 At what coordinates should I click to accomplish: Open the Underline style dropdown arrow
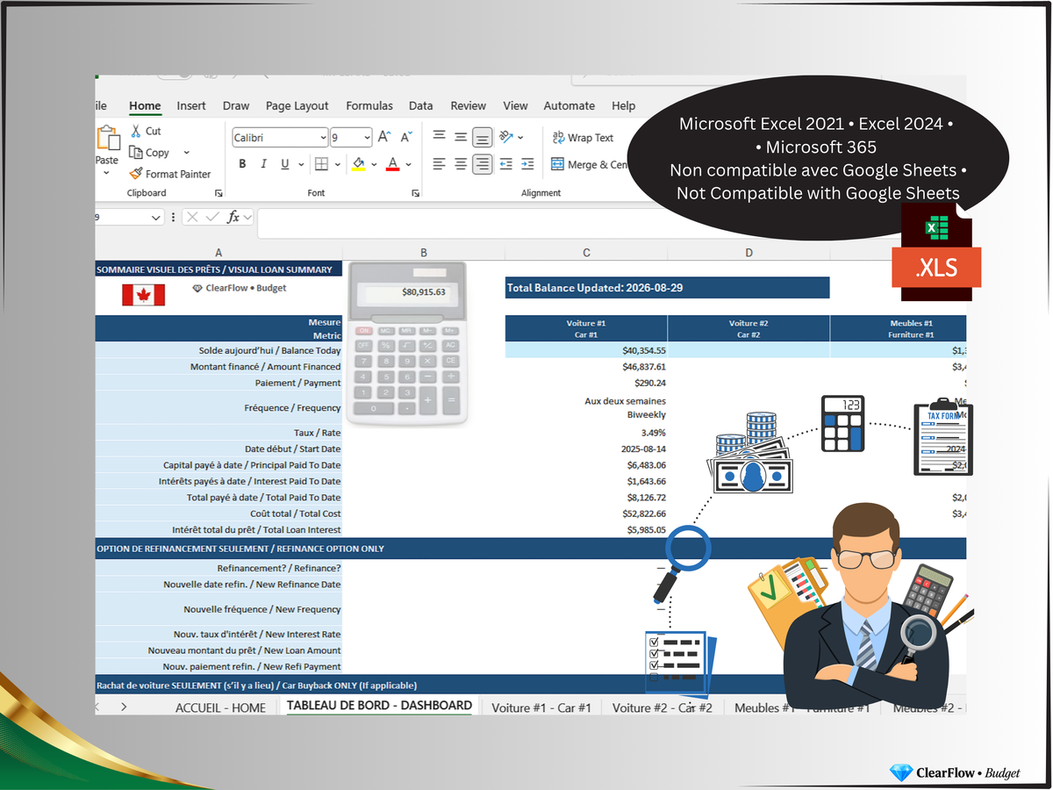click(301, 164)
